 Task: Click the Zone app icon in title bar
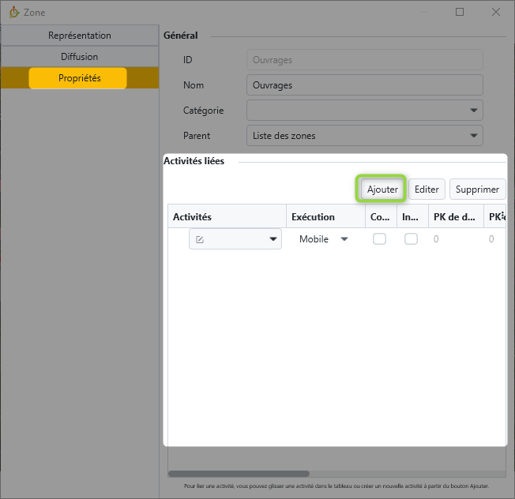tap(13, 12)
